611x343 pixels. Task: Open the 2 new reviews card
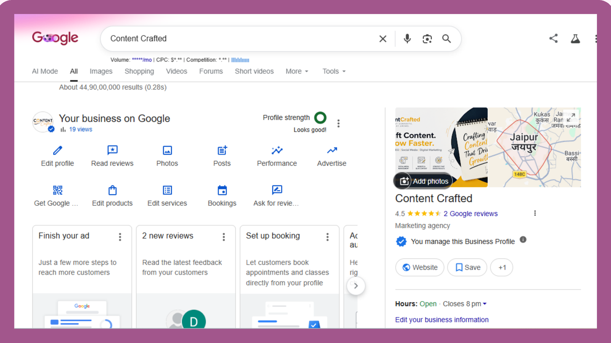click(x=186, y=276)
